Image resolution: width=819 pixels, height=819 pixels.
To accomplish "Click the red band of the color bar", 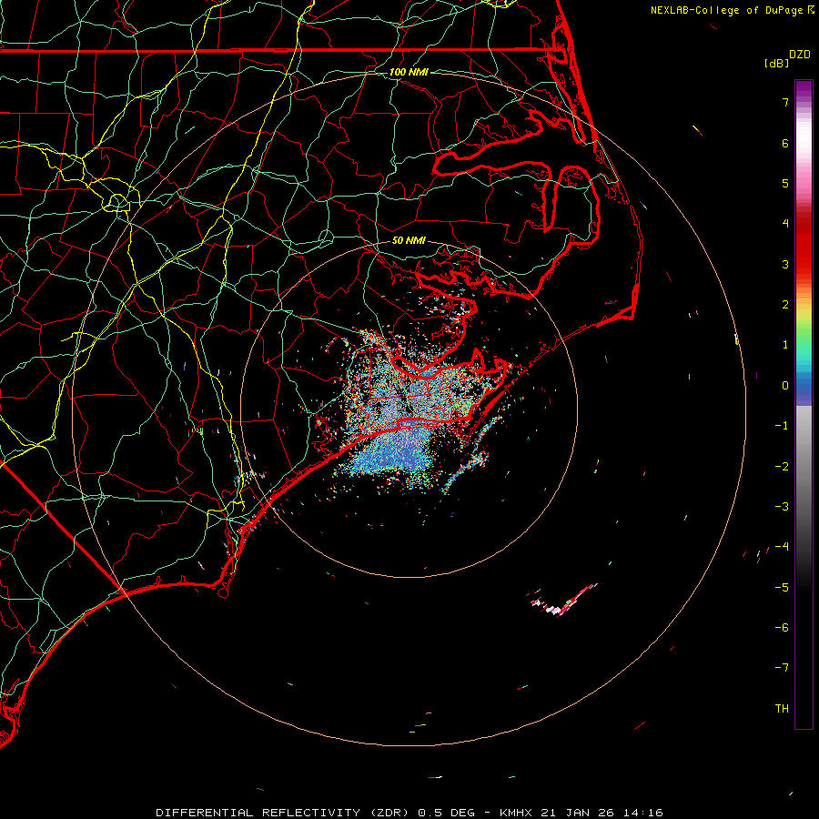I will point(804,251).
